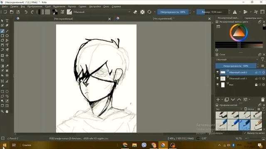Move the layer up
Screen dimensions: 266x149
239,99
